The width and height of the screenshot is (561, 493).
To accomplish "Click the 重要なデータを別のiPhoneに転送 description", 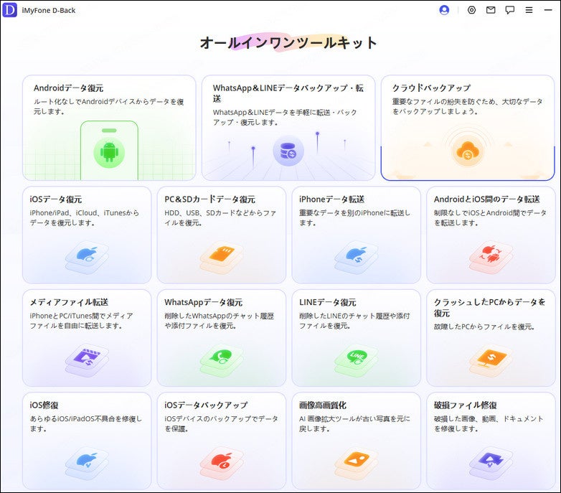I will (x=354, y=218).
